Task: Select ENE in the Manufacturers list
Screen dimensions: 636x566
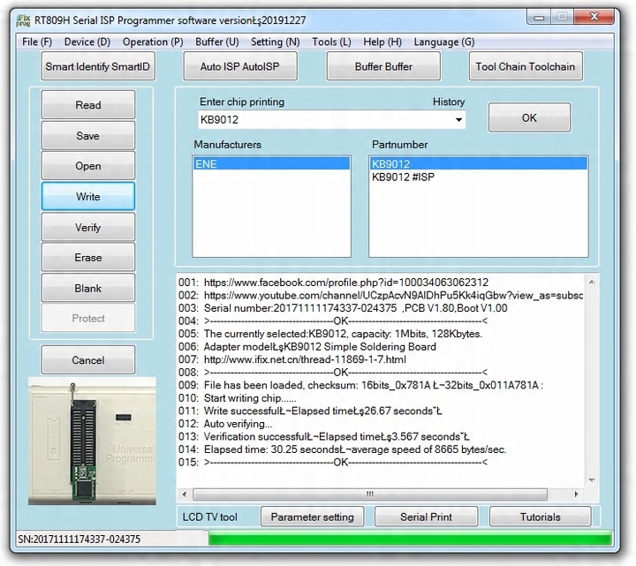Action: tap(271, 164)
